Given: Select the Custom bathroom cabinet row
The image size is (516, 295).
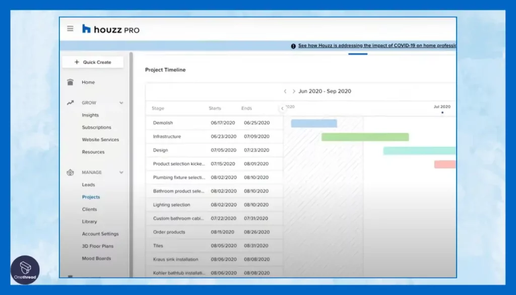Looking at the screenshot, I should (x=214, y=218).
